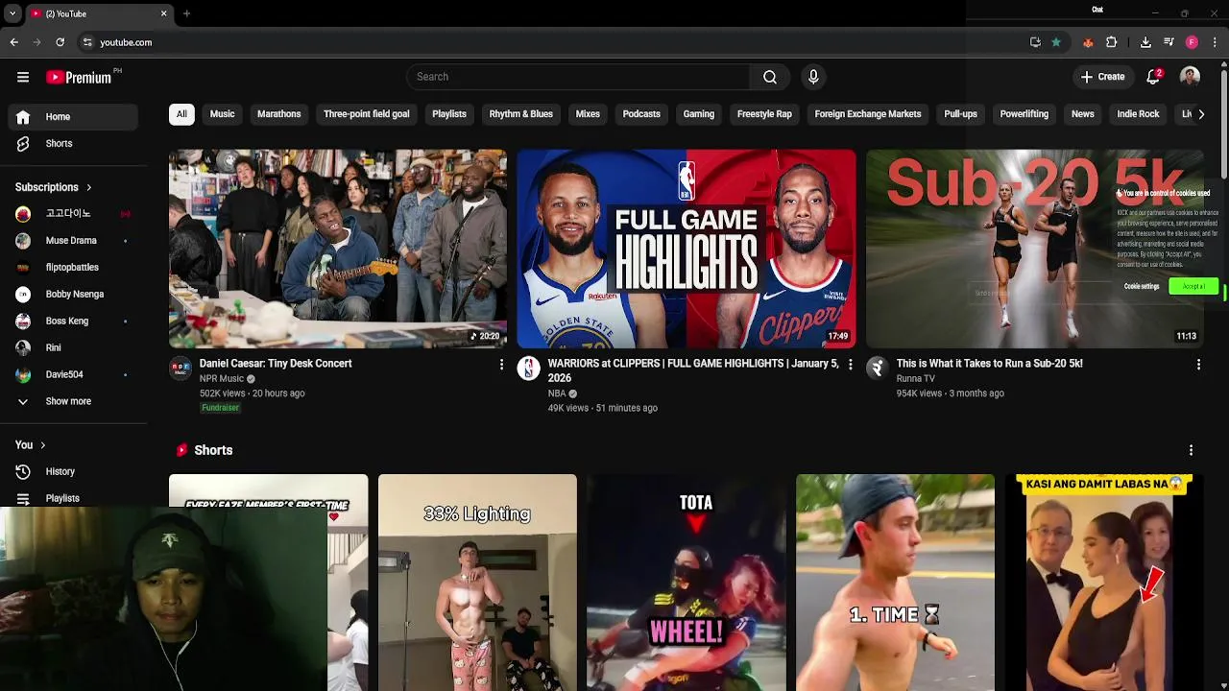Open options menu for Warriors at Clippers video

850,365
